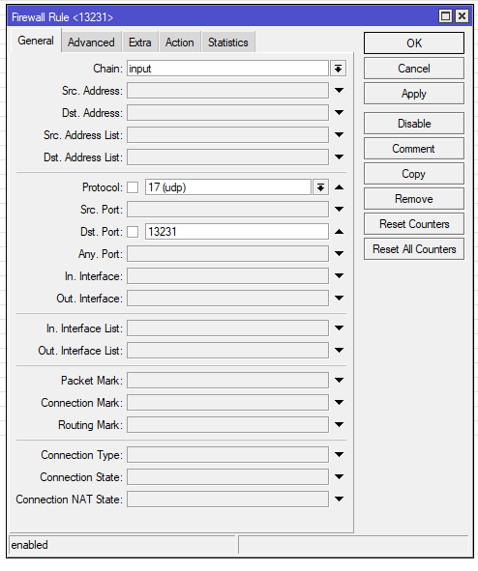Image resolution: width=478 pixels, height=571 pixels.
Task: Click the empty In. Interface field
Action: pyautogui.click(x=227, y=276)
